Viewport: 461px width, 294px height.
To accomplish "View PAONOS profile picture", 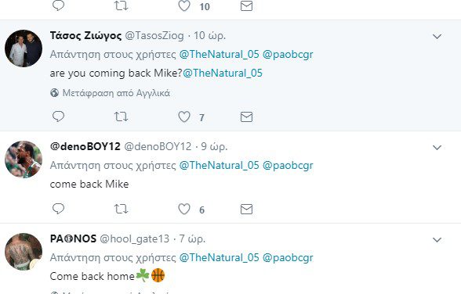I will pos(24,252).
